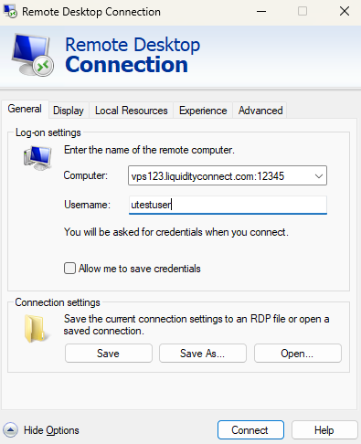
Task: Click the 'Save the current connection settings' description text
Action: tap(196, 324)
